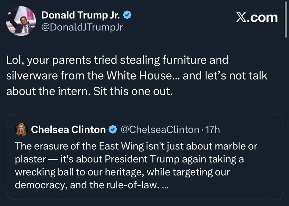Screen dimensions: 289x206
Task: Click Donald Trump Jr.'s profile picture
Action: coord(21,20)
